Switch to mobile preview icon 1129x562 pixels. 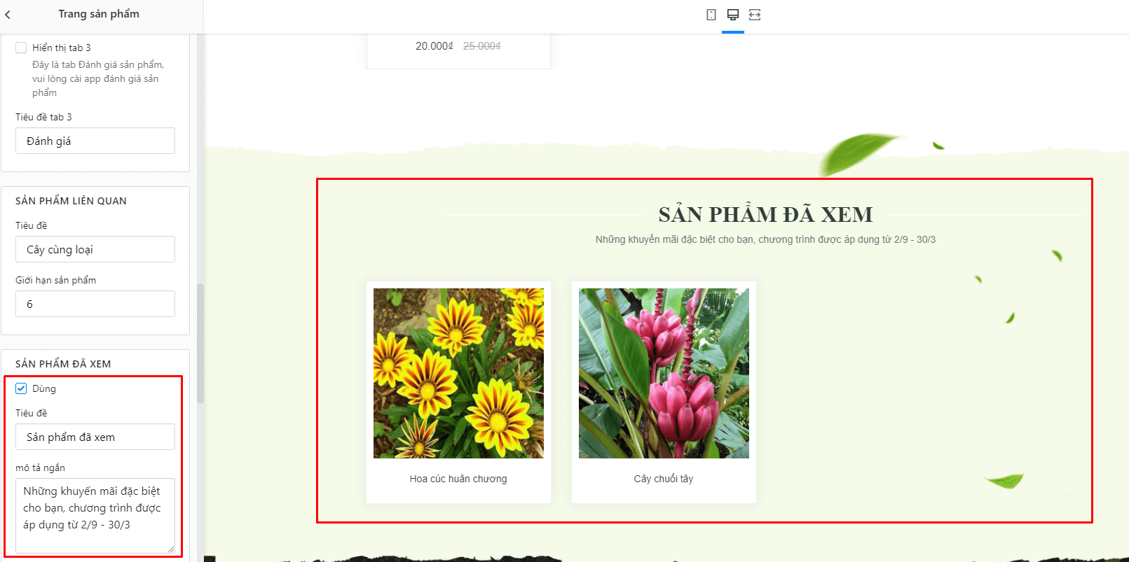(711, 15)
